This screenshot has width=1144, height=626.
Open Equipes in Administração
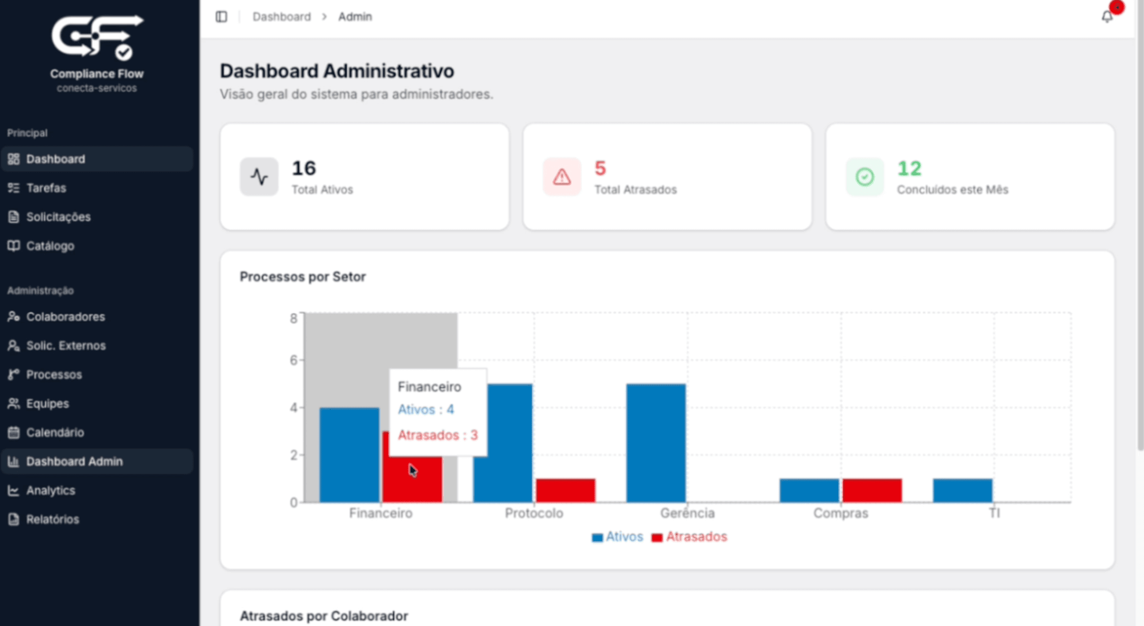[97, 403]
